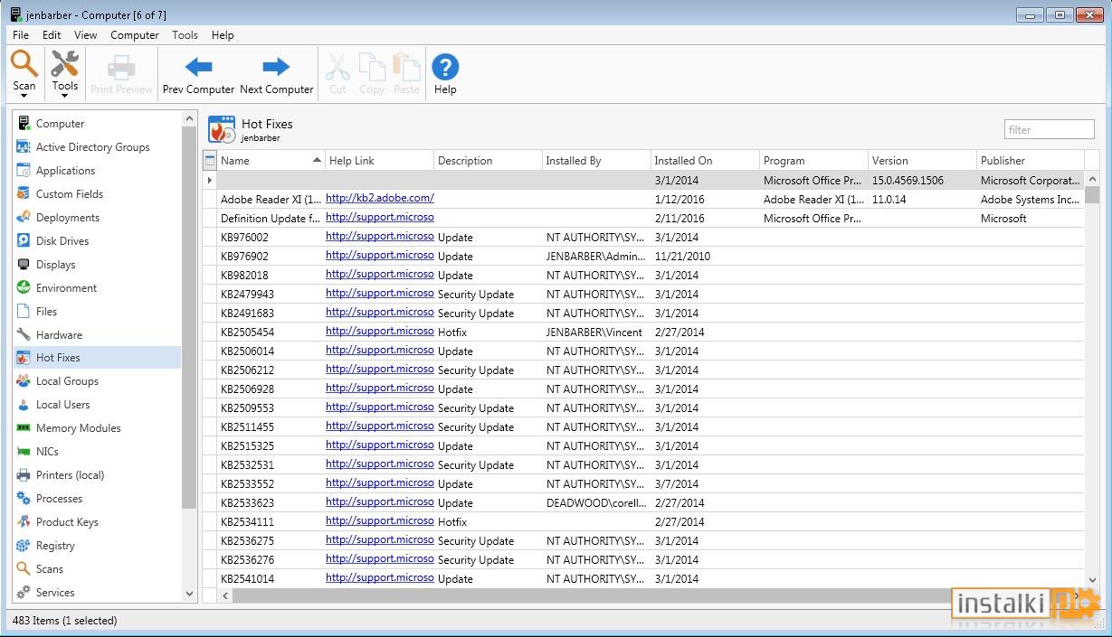Screen dimensions: 1112x637
Task: Open Registry section in sidebar
Action: click(55, 546)
